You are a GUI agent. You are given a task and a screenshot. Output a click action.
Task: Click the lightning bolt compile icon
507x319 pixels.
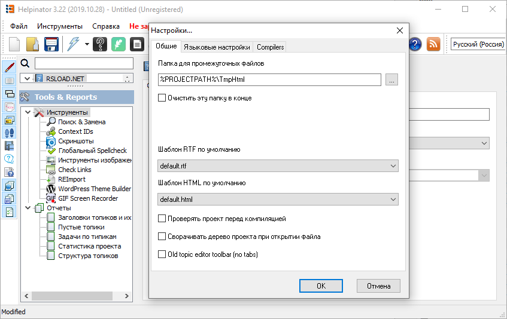coord(74,44)
